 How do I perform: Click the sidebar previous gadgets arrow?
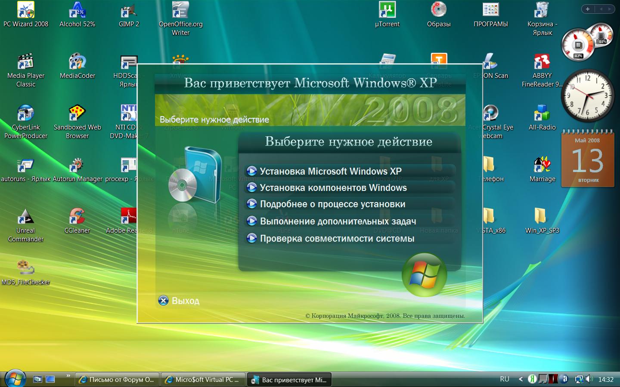tap(601, 9)
